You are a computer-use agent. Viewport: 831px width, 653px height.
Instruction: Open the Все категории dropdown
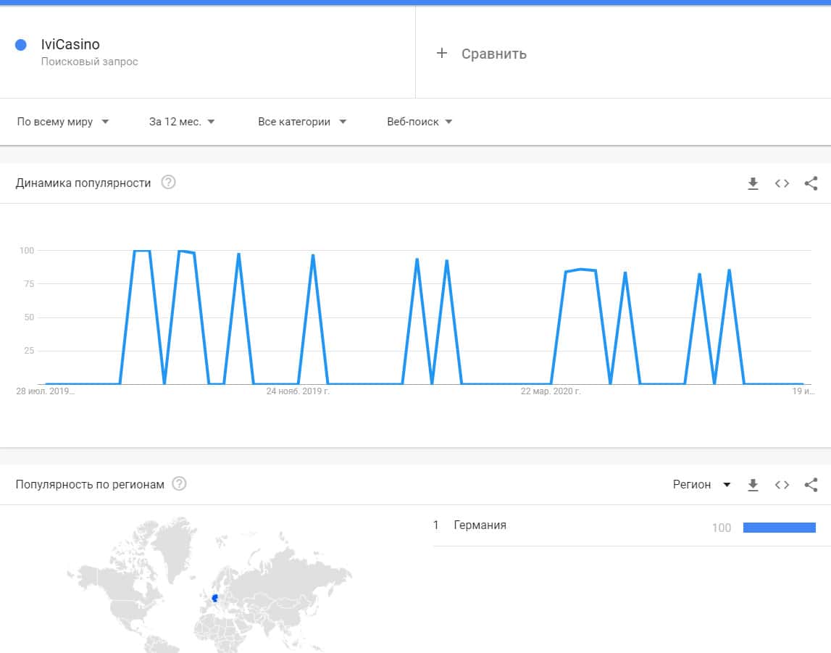tap(302, 122)
